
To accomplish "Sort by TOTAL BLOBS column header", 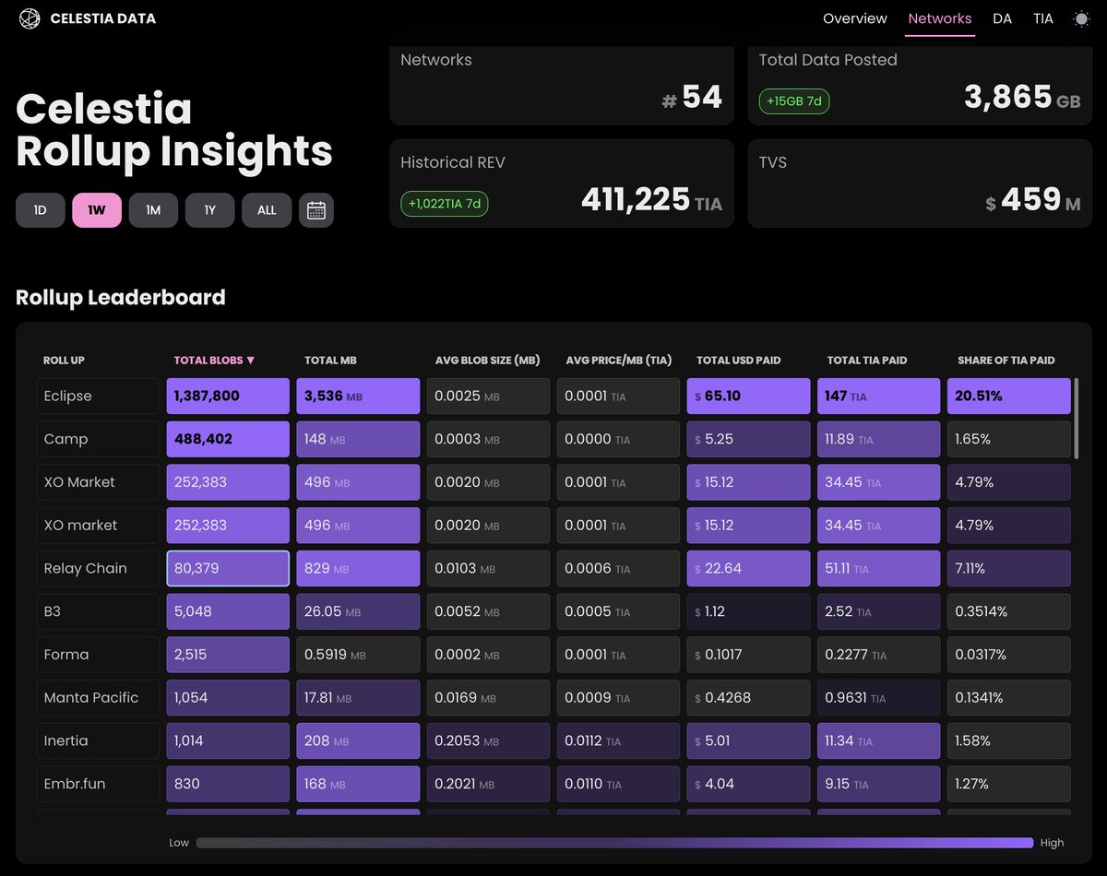I will coord(215,361).
